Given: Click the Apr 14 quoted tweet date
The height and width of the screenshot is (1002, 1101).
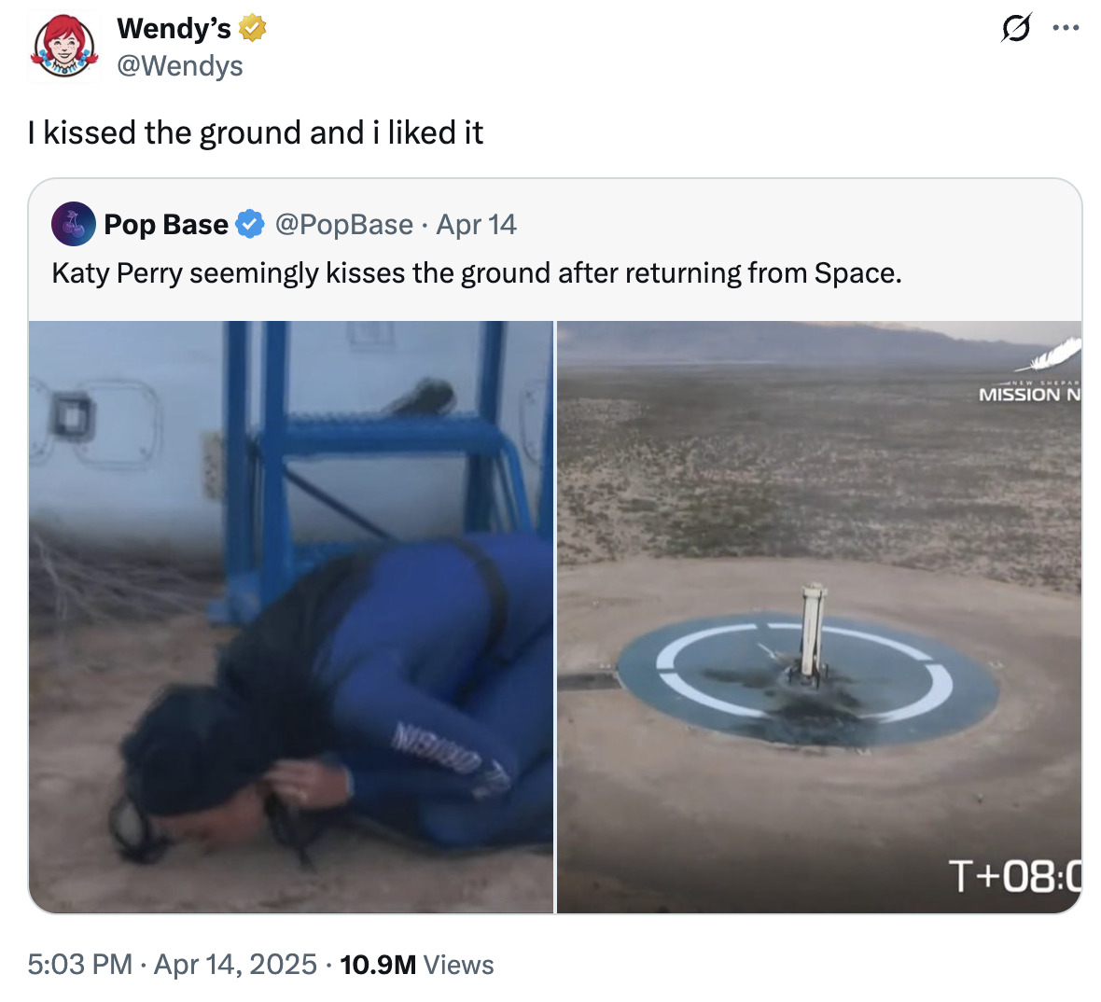Looking at the screenshot, I should click(476, 225).
